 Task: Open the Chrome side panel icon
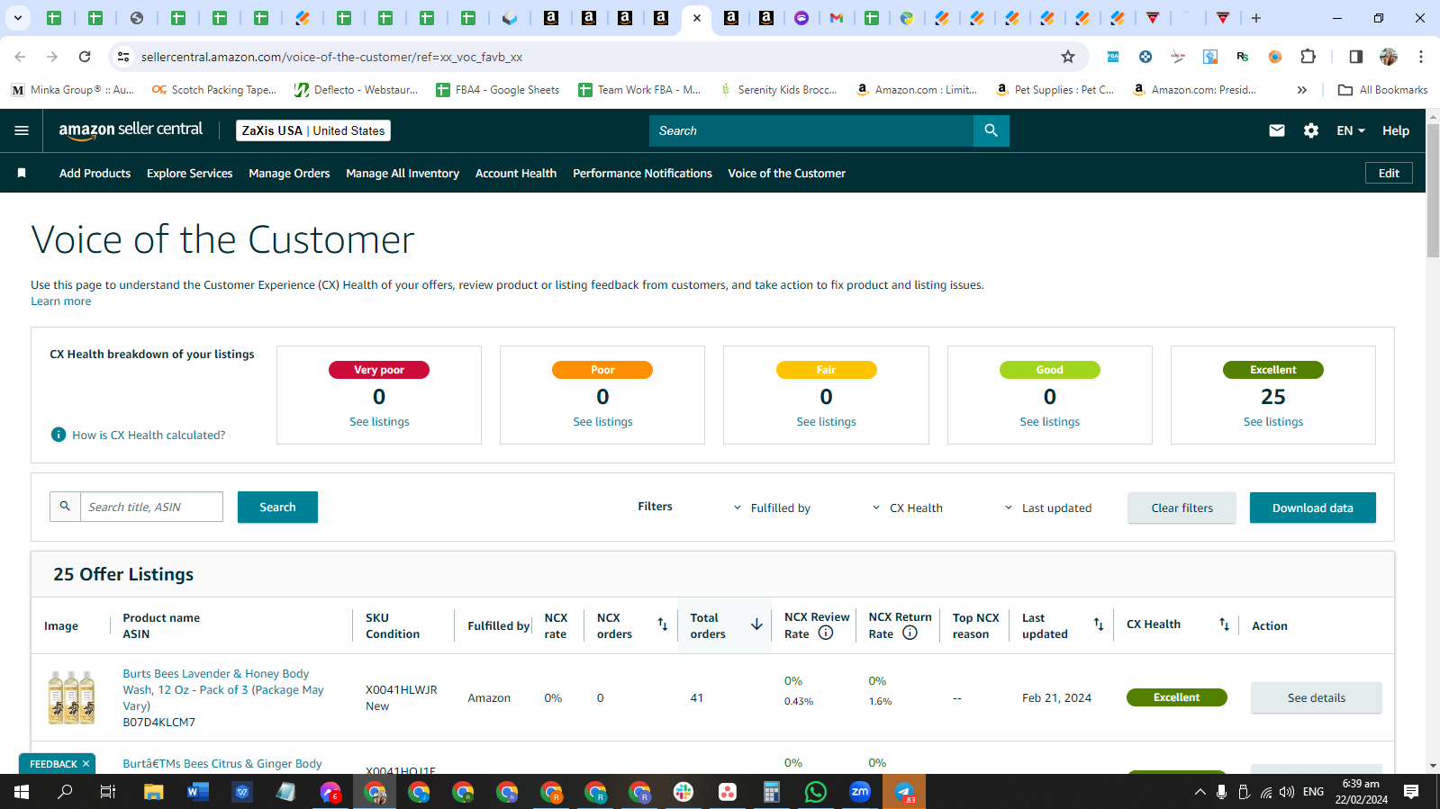(1355, 57)
